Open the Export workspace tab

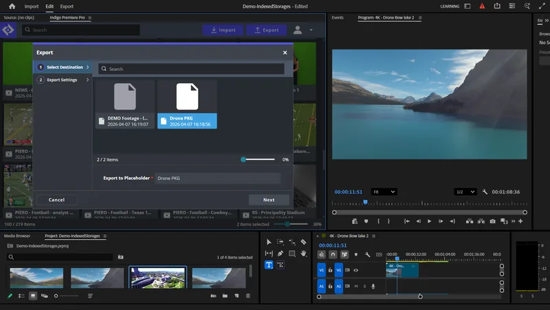tap(67, 6)
